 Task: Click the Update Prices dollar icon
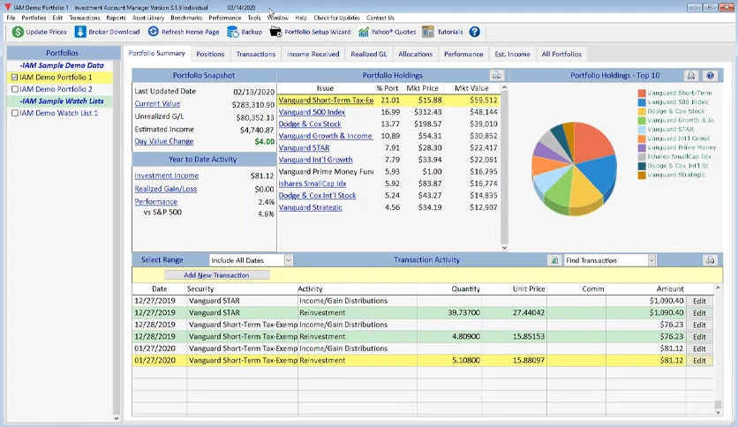pyautogui.click(x=18, y=32)
